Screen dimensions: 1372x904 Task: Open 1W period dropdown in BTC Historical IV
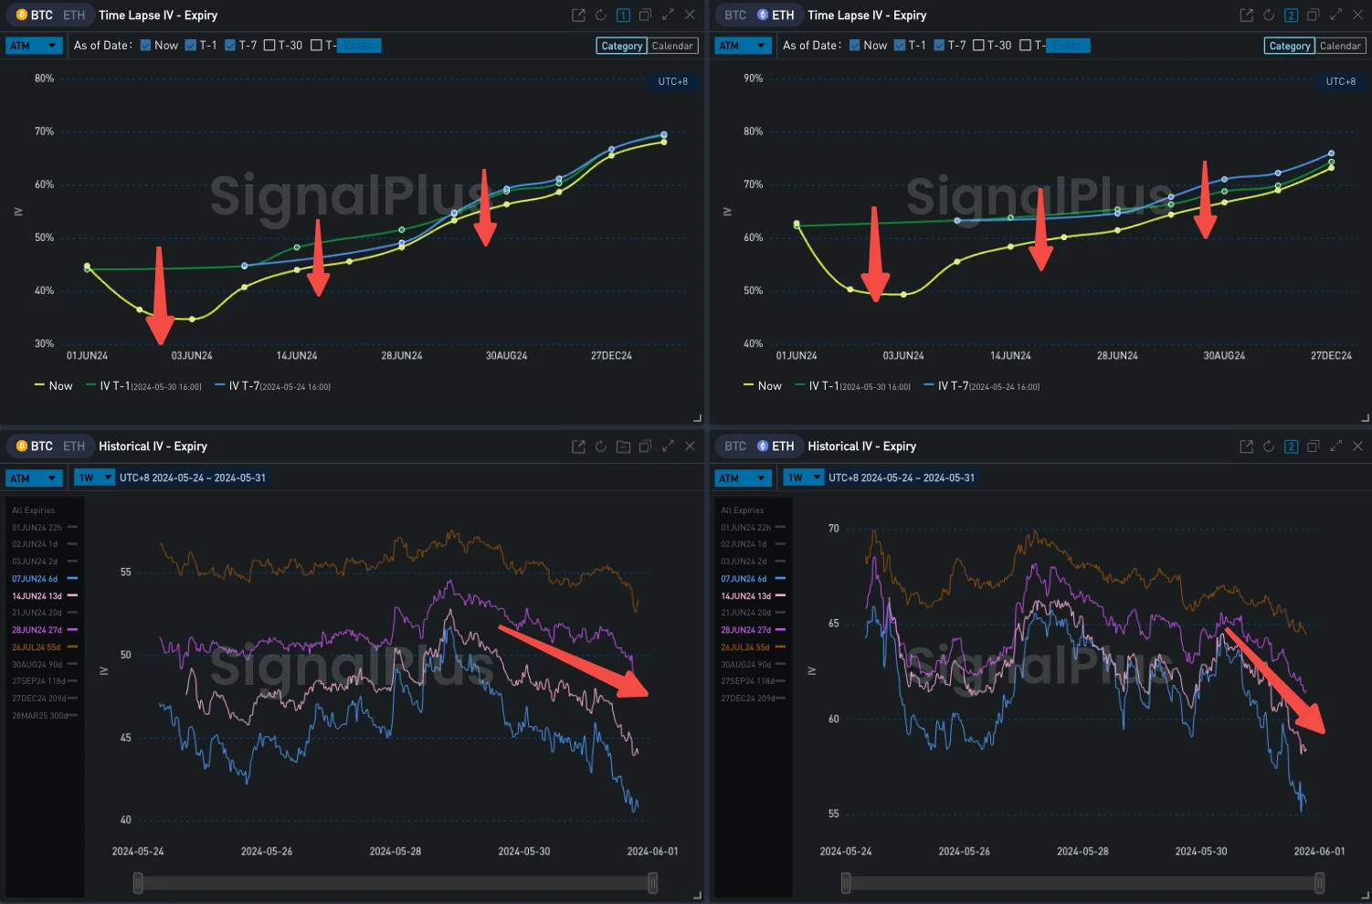click(x=94, y=478)
